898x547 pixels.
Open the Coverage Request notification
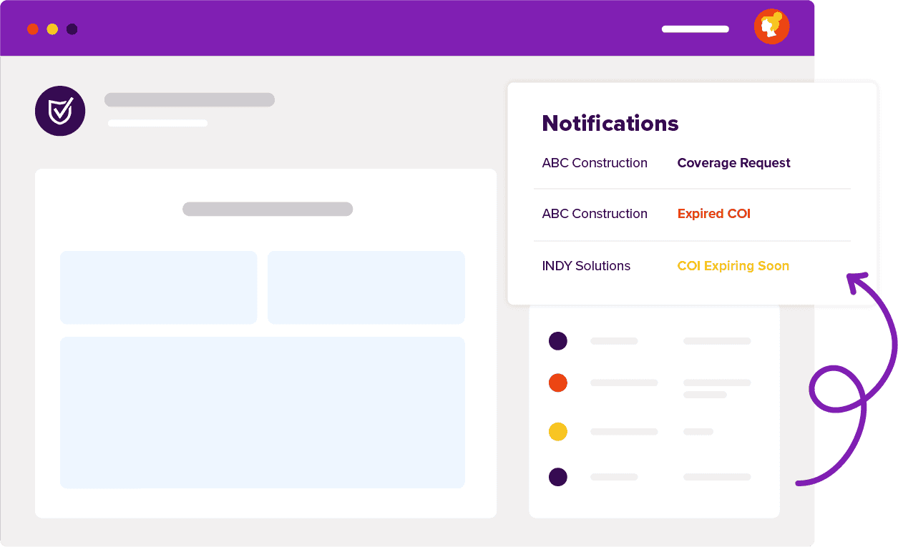[x=733, y=163]
